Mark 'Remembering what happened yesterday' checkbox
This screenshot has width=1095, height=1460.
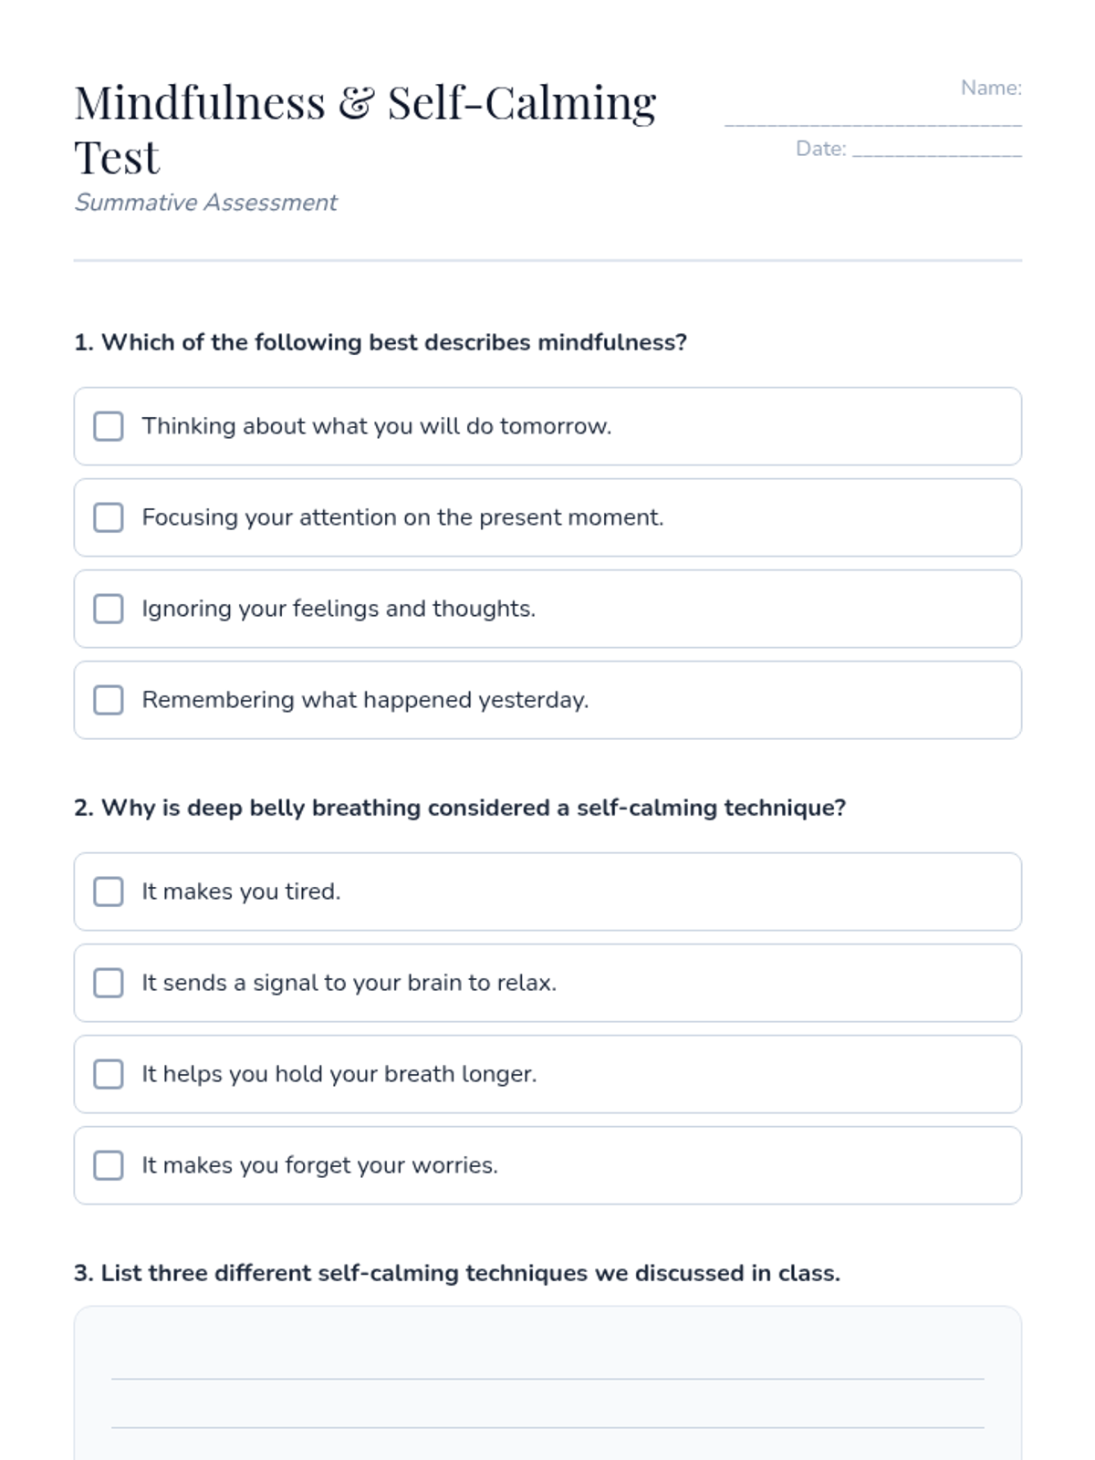click(x=109, y=700)
